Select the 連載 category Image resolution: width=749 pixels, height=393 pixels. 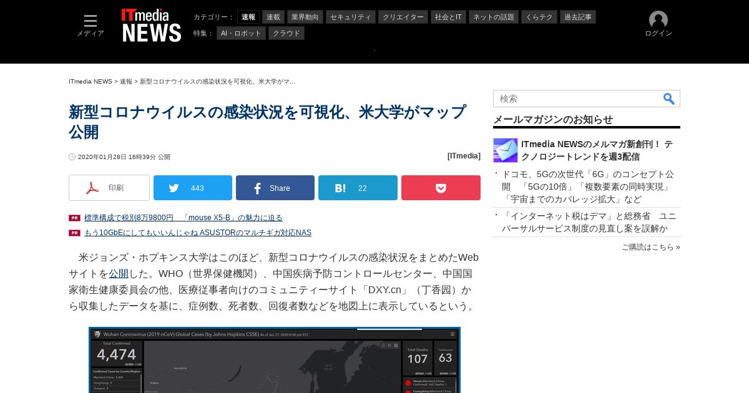click(x=273, y=17)
